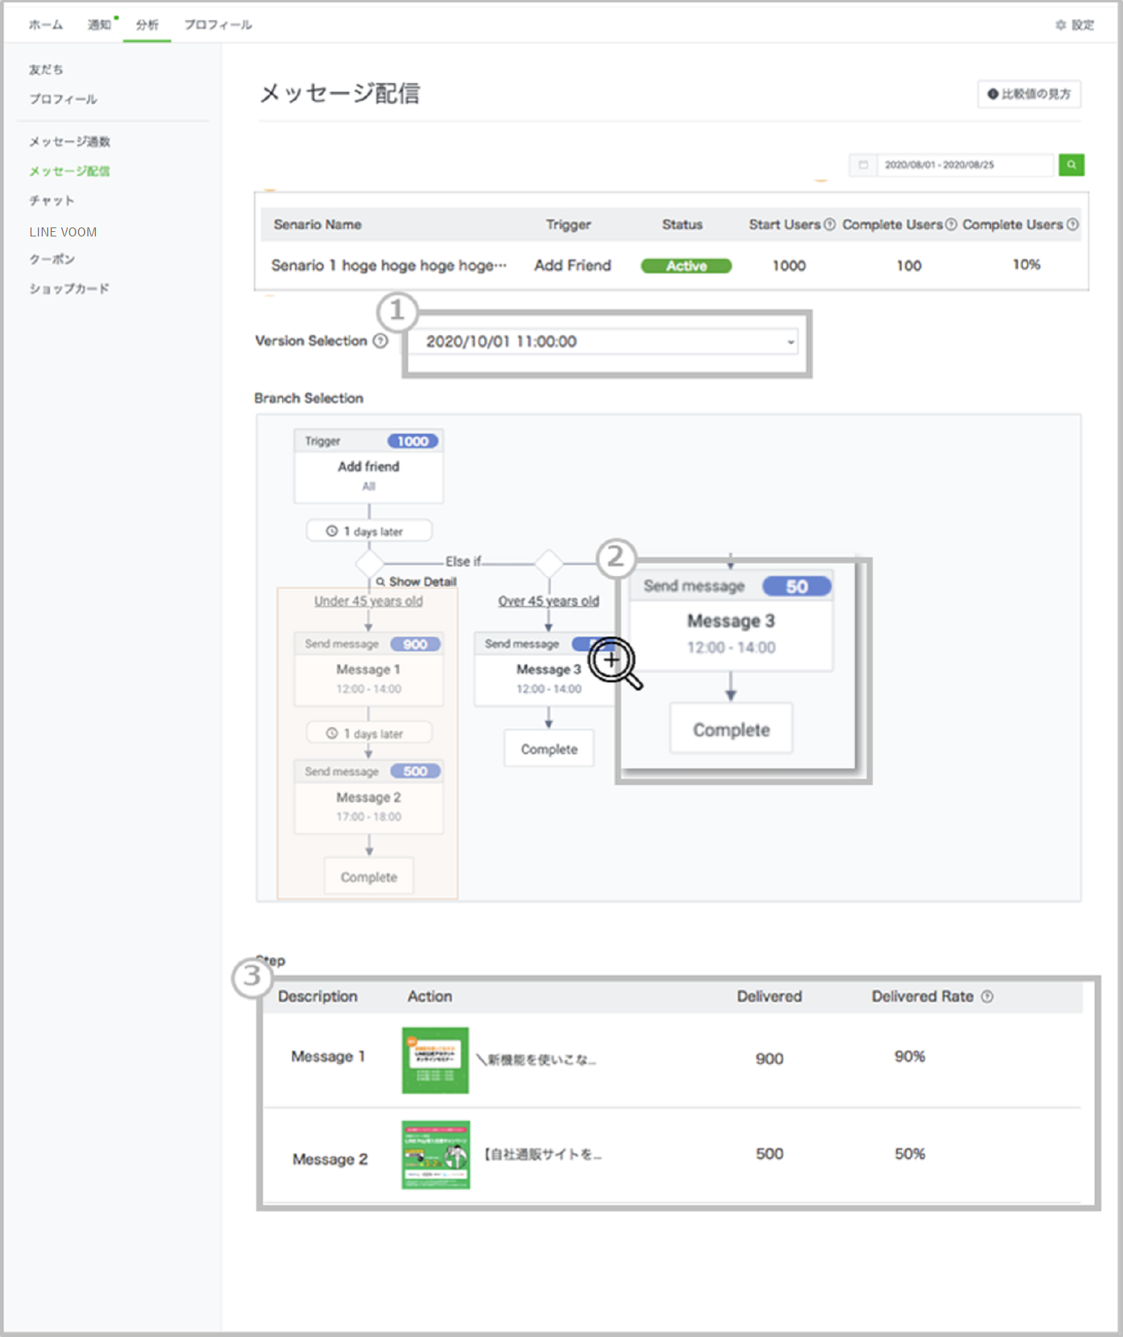The image size is (1123, 1337).
Task: Click the magnifier zoom icon on Message 3
Action: tap(613, 661)
